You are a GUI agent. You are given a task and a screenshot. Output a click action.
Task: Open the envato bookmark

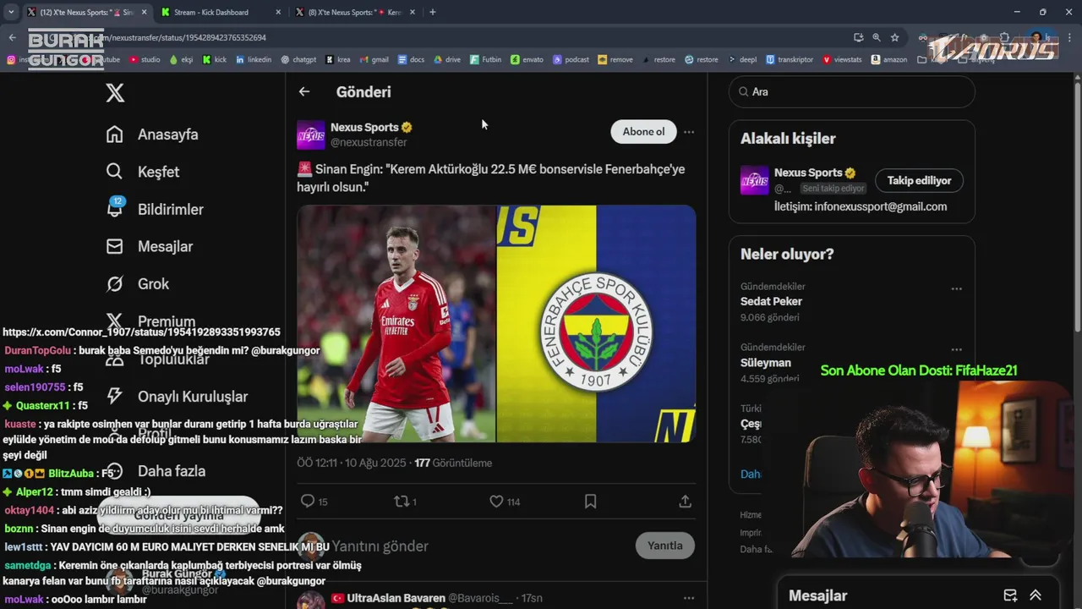tap(527, 59)
